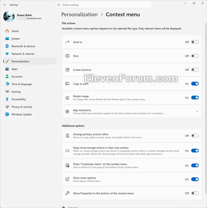Click the Move Properties wrench icon

coord(67,193)
